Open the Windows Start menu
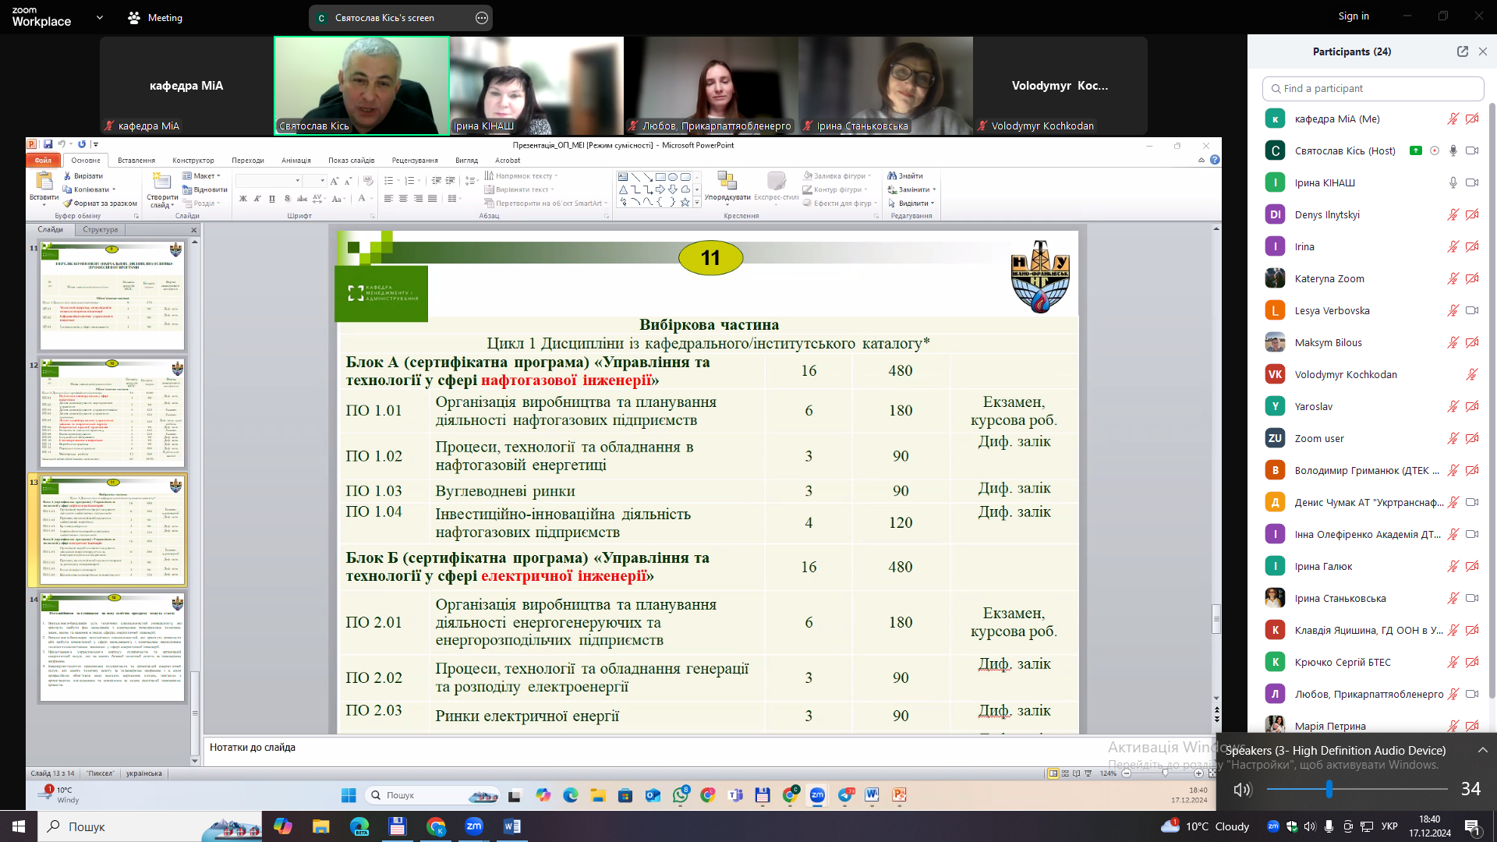The width and height of the screenshot is (1497, 842). point(18,826)
